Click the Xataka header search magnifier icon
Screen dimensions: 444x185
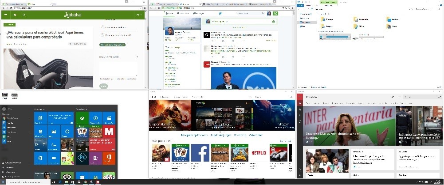pos(24,15)
